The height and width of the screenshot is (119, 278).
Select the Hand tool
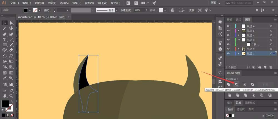click(5, 96)
